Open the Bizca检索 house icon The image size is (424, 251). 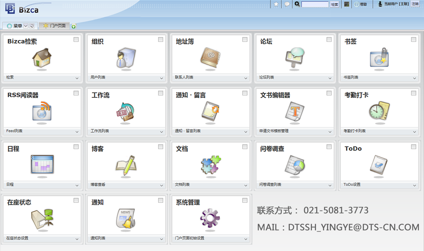42,58
